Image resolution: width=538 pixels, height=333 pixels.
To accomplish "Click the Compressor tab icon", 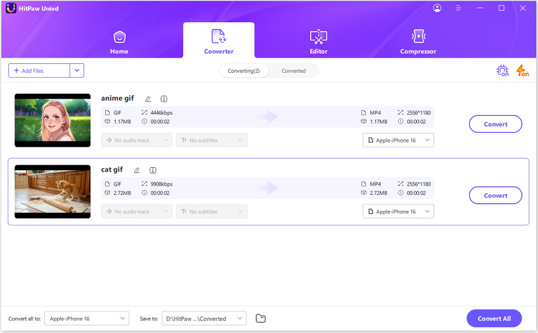I will [418, 36].
